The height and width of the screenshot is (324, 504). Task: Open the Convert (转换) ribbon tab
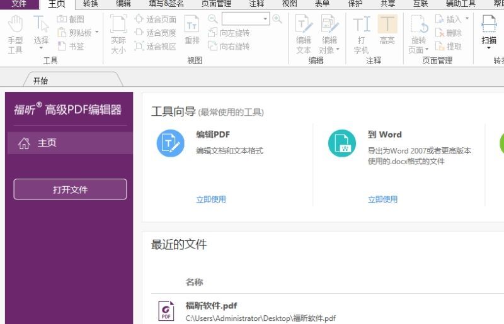pos(91,4)
